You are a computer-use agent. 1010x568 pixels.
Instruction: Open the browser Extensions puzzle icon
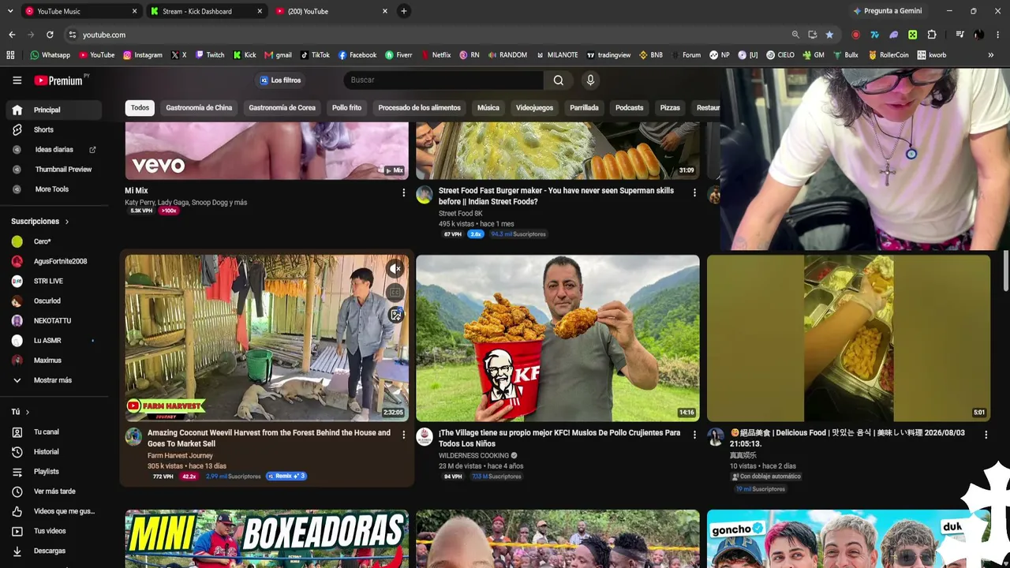coord(932,35)
